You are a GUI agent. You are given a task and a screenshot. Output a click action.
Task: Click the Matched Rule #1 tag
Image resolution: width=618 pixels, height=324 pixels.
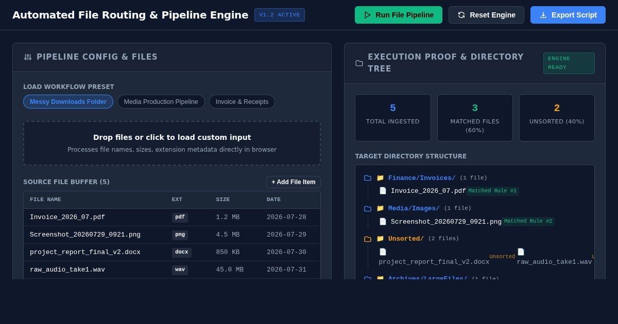(492, 191)
